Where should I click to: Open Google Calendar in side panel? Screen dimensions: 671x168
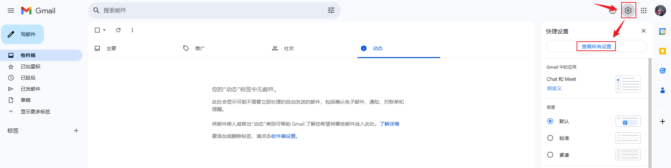pyautogui.click(x=663, y=31)
